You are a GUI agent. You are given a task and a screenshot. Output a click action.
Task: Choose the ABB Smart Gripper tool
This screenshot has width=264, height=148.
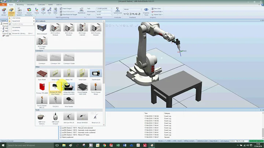point(55,118)
